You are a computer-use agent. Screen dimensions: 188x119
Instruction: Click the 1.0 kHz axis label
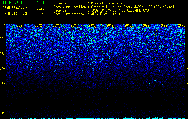click(x=3, y=54)
